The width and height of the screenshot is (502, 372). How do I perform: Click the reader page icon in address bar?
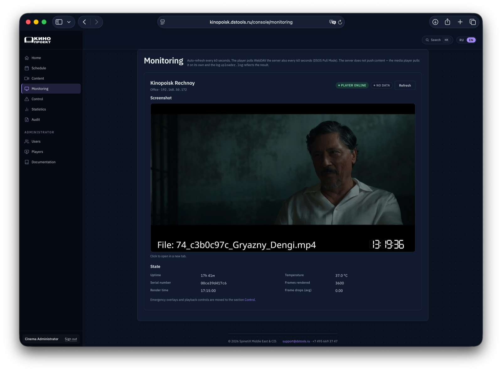[x=163, y=22]
